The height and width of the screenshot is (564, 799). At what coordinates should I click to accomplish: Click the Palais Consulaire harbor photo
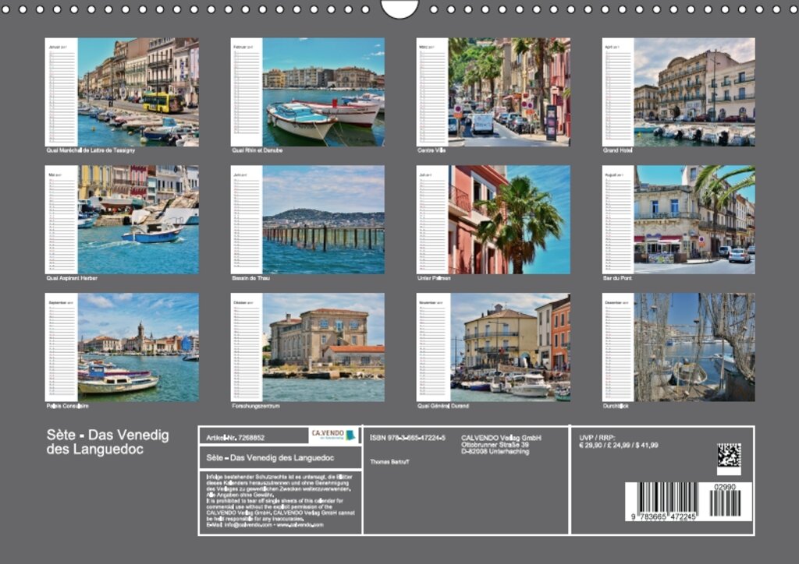click(138, 347)
